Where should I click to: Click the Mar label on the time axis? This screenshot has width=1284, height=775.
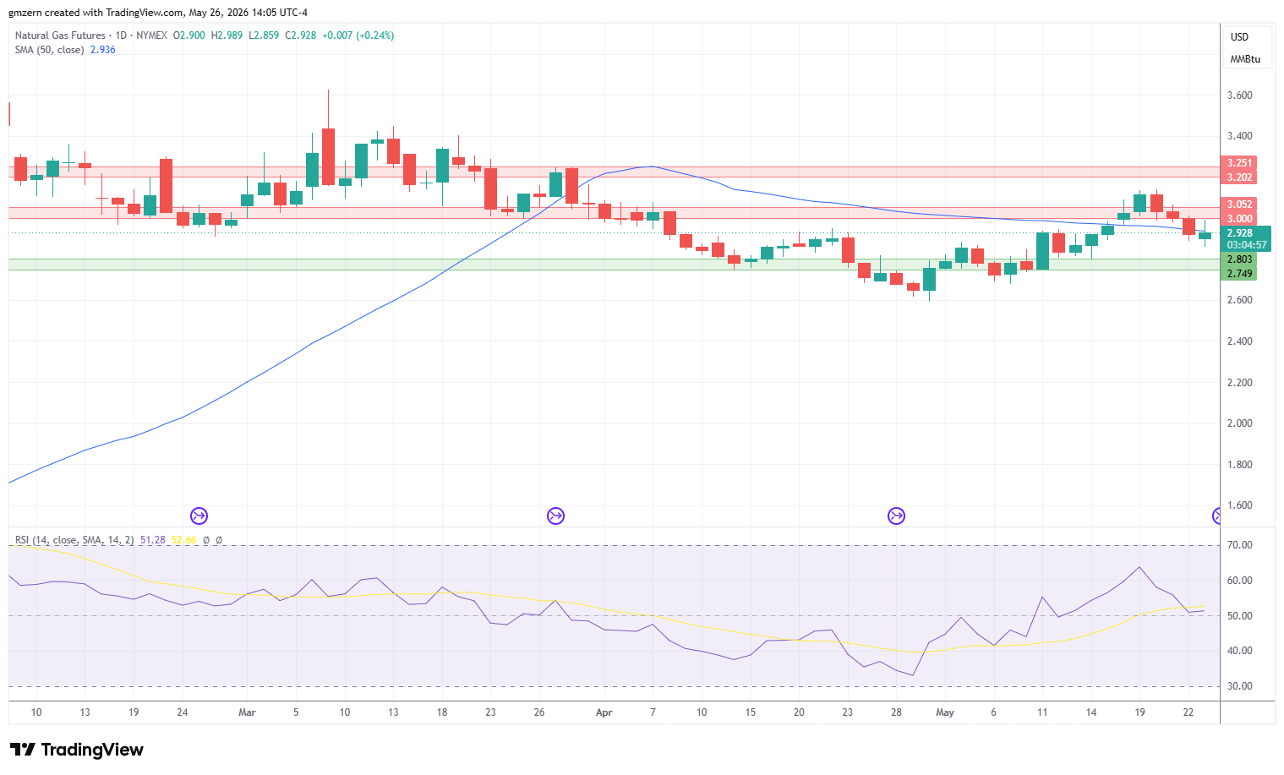(x=247, y=712)
